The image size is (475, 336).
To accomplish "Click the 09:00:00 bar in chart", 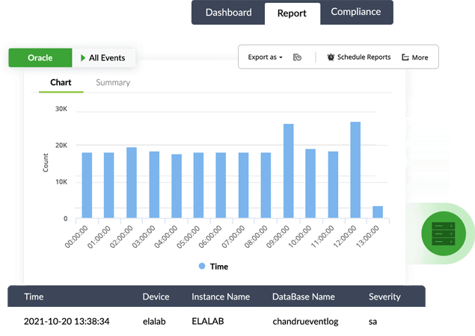I will (x=289, y=171).
